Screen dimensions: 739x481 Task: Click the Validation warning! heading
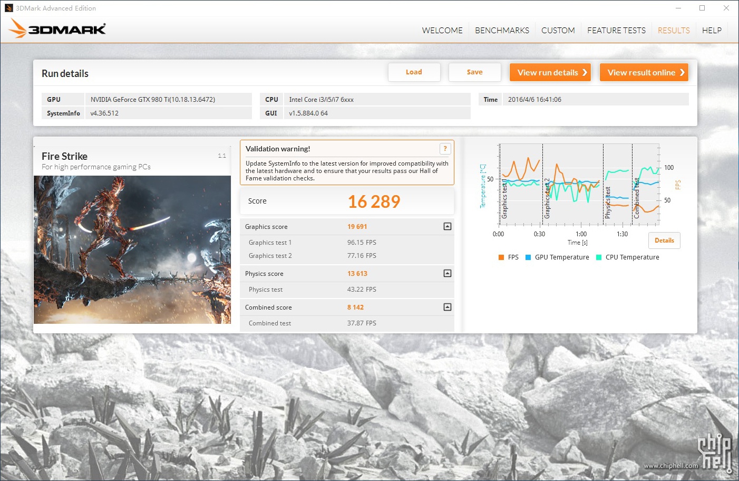tap(278, 149)
